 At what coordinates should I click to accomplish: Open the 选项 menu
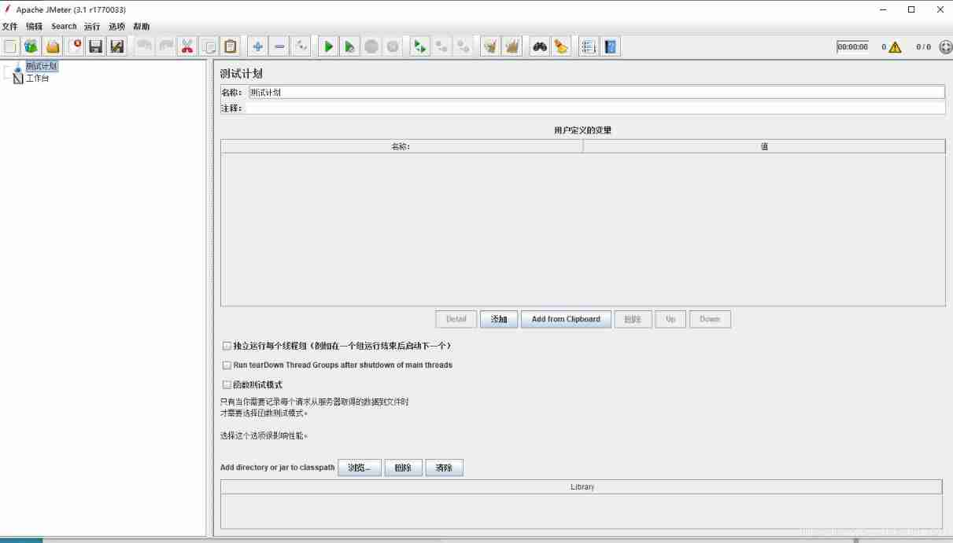116,27
